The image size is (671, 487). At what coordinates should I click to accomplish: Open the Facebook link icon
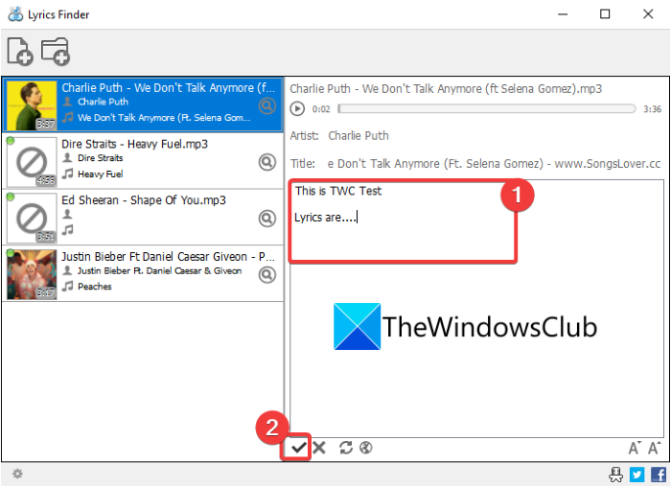coord(659,475)
